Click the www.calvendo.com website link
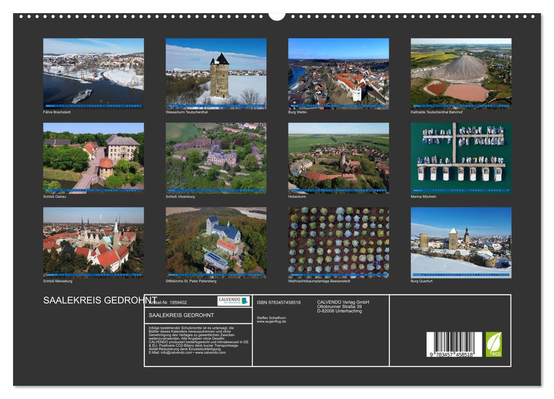554x399 pixels. pos(211,353)
